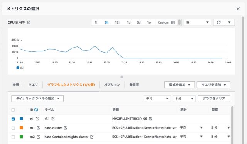The height and width of the screenshot is (144, 247).
Task: Edit the m1 ID
Action: click(38, 128)
